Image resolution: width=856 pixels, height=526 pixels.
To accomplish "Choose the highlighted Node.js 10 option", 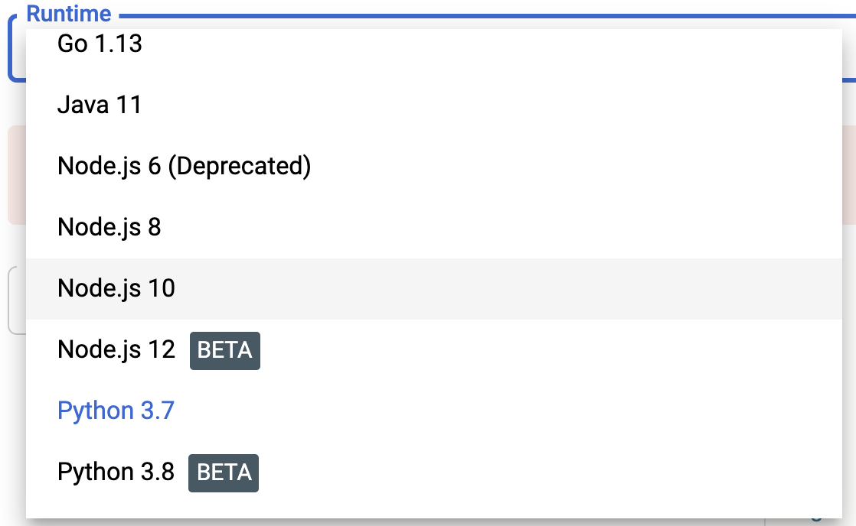I will [x=434, y=288].
